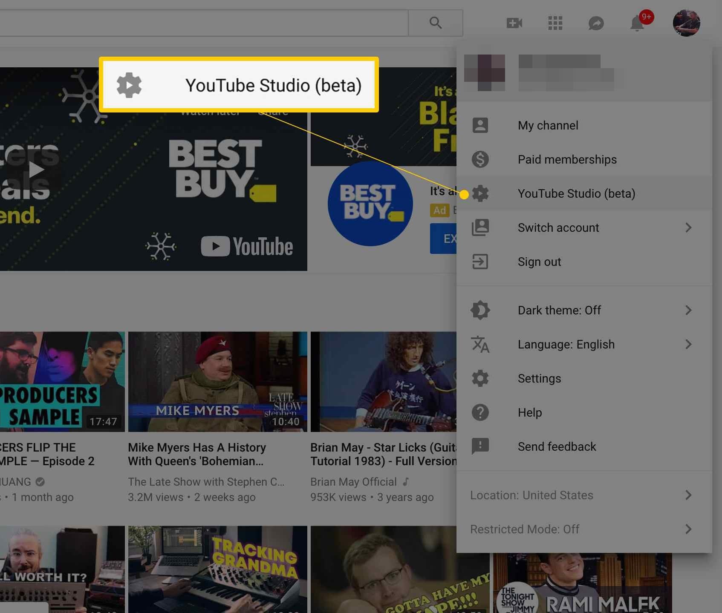The width and height of the screenshot is (722, 613).
Task: Expand the Switch account submenu arrow
Action: click(x=688, y=227)
